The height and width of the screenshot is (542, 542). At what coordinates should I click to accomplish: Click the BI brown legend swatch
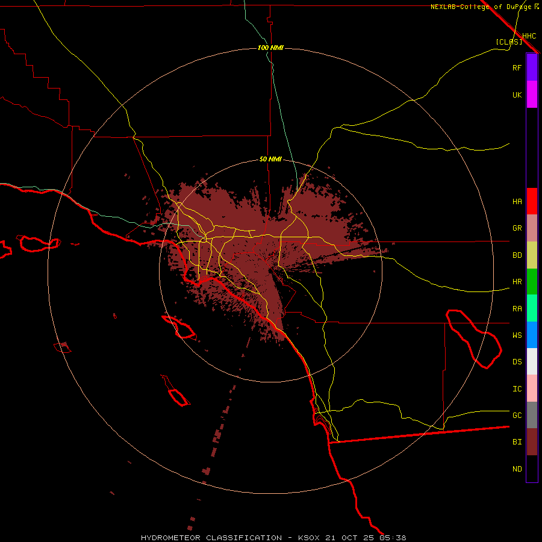coord(532,442)
